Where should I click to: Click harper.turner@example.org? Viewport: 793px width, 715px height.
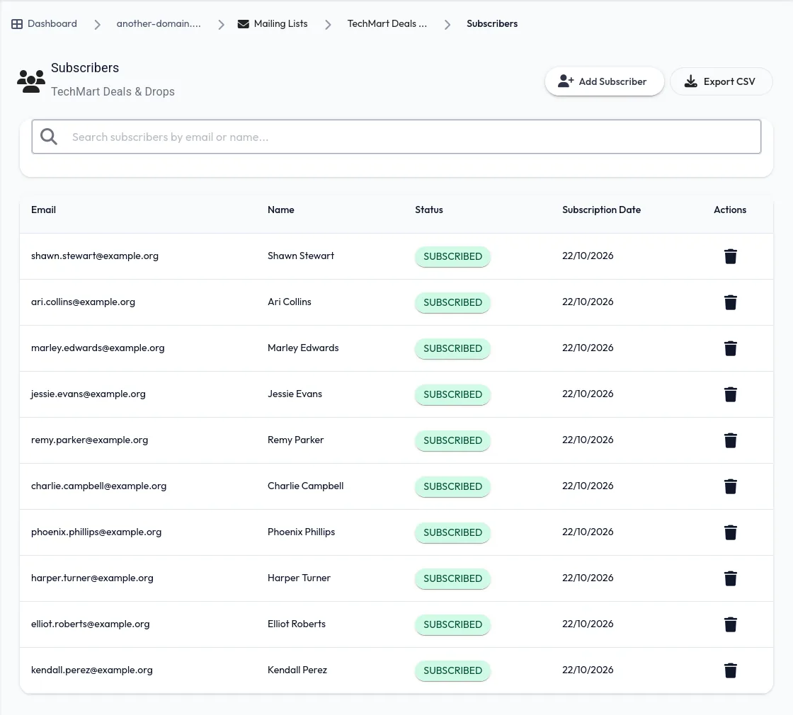pyautogui.click(x=92, y=578)
